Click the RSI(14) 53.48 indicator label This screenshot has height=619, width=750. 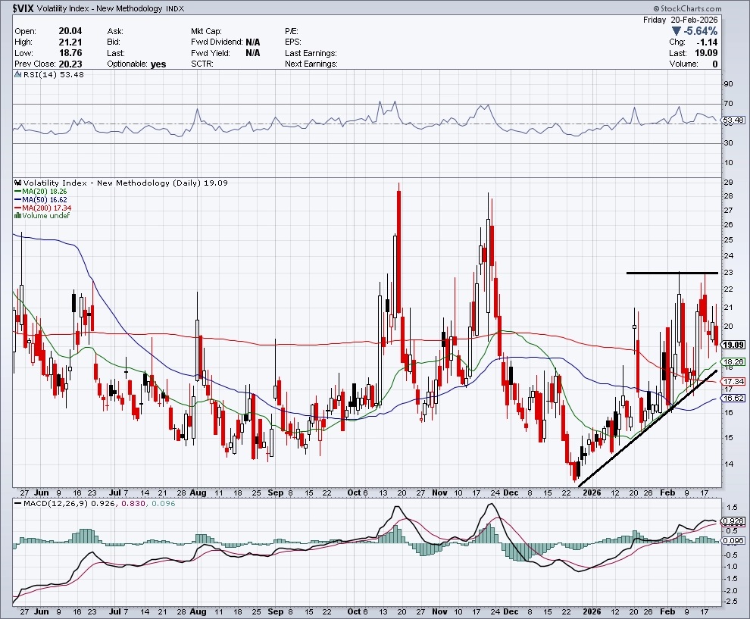click(x=43, y=74)
